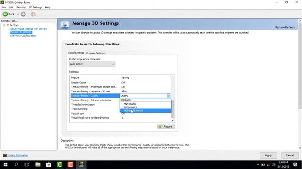This screenshot has height=169, width=302.
Task: Collapse the 3D Settings tree node
Action: [x=4, y=25]
